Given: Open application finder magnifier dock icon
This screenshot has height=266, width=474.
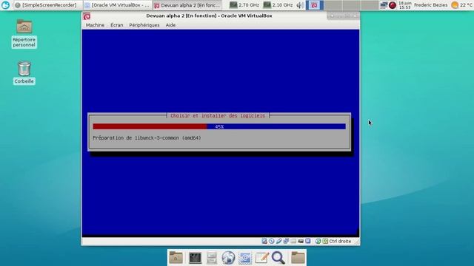Looking at the screenshot, I should [x=278, y=258].
